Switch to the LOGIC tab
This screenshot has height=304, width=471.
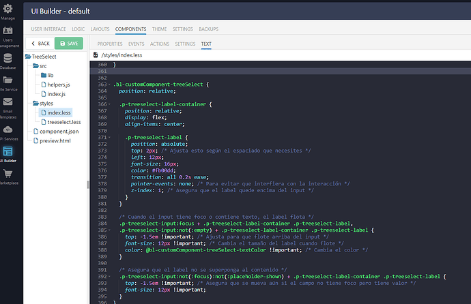point(78,29)
